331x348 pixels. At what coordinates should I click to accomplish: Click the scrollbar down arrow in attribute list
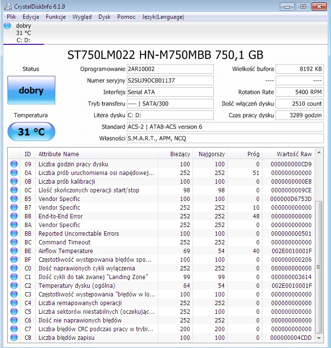pyautogui.click(x=319, y=338)
